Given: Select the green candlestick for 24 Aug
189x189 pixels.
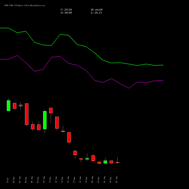Looking at the screenshot, I should point(105,162).
